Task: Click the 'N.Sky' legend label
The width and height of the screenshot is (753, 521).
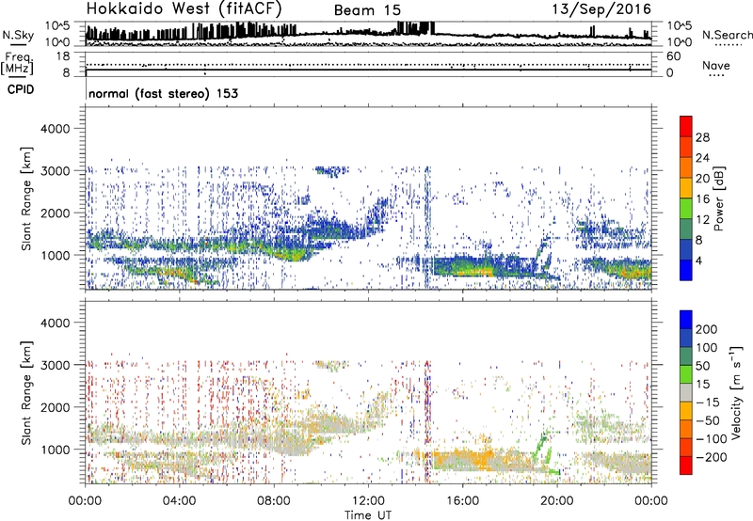Action: coord(18,36)
